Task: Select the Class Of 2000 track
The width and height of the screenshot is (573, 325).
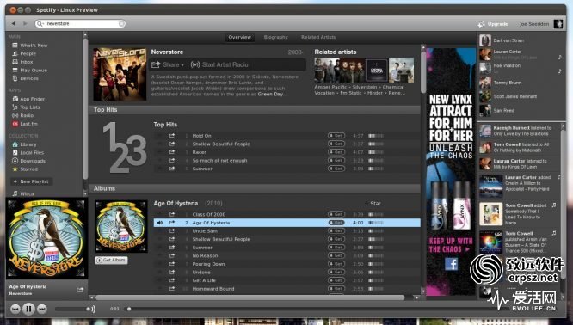Action: pos(209,214)
